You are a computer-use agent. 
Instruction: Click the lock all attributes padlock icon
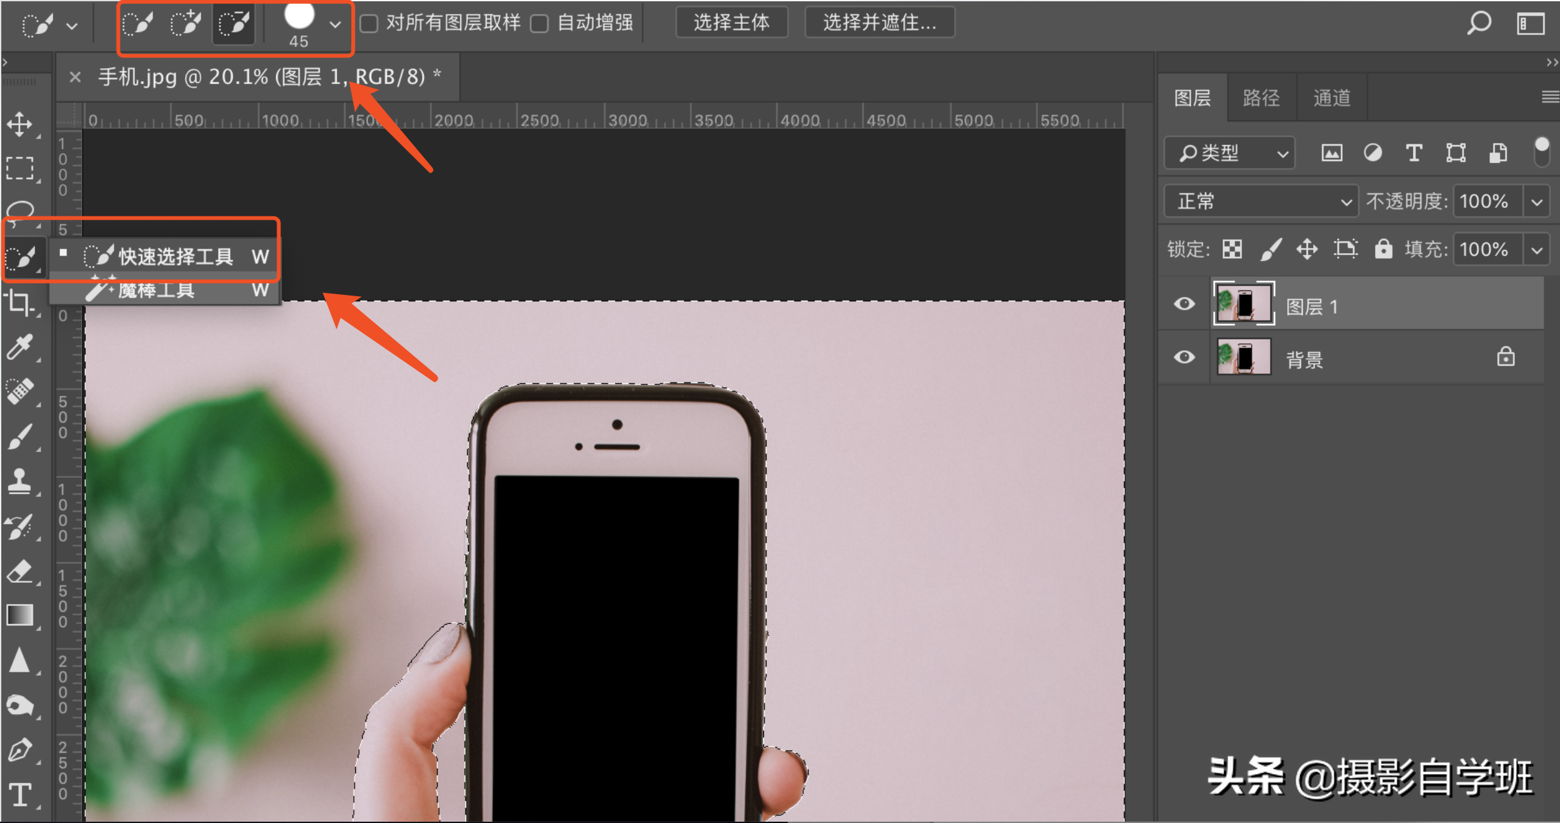1383,249
